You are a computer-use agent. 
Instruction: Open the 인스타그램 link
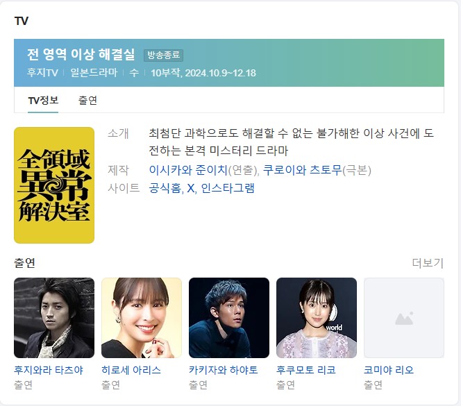pyautogui.click(x=228, y=188)
